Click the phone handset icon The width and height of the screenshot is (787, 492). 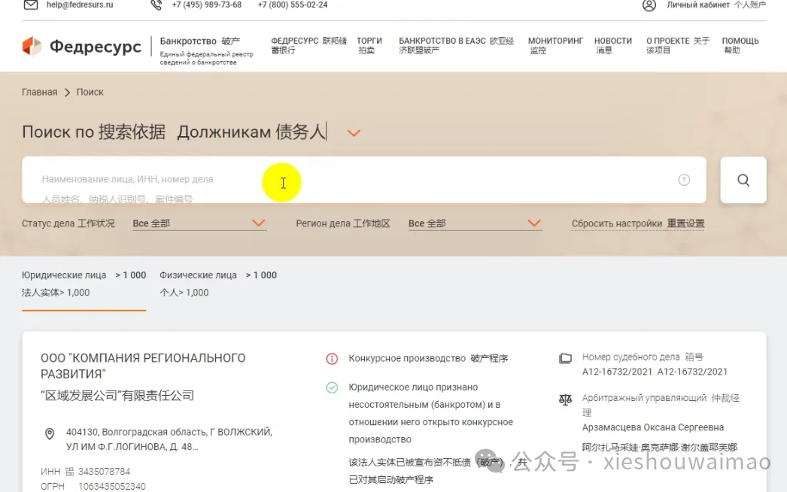(x=156, y=5)
